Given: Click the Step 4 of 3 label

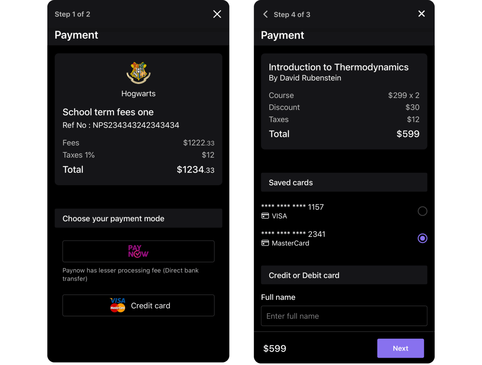Looking at the screenshot, I should 292,14.
